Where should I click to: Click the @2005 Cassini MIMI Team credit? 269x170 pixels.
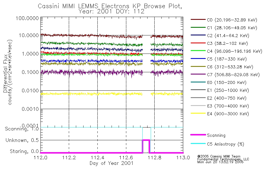tap(219, 156)
